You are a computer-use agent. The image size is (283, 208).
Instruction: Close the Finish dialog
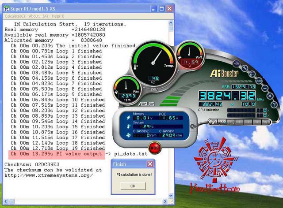pos(150,164)
